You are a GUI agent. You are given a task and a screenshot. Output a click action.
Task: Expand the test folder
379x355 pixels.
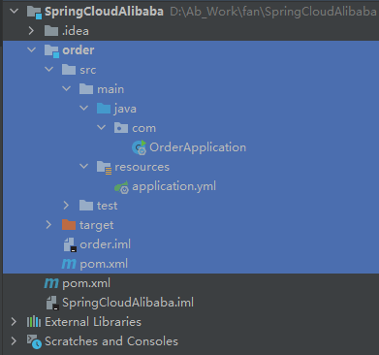click(66, 206)
